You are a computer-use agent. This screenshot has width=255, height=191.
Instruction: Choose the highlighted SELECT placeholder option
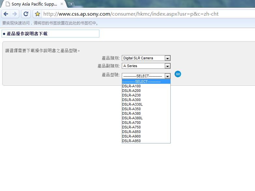[x=146, y=81]
